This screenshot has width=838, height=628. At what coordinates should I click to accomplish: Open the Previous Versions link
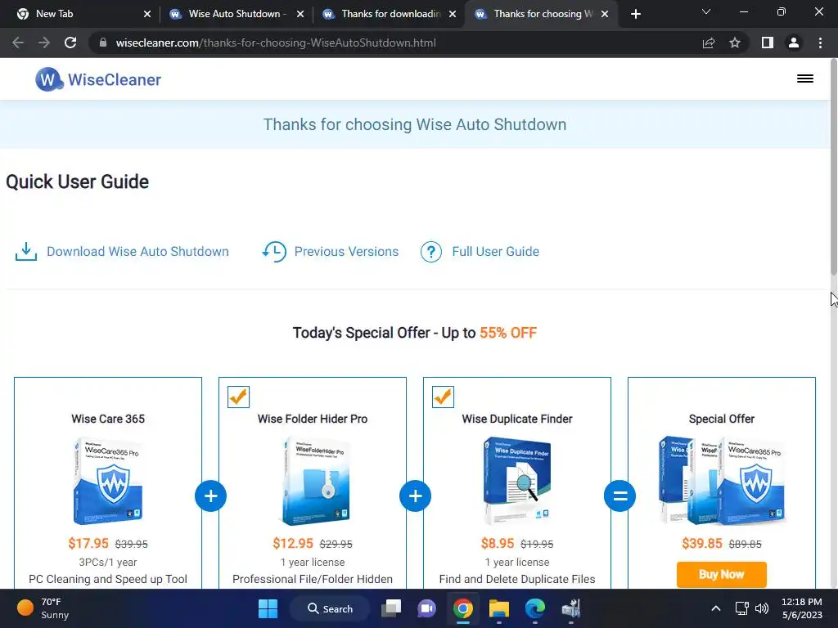point(346,252)
